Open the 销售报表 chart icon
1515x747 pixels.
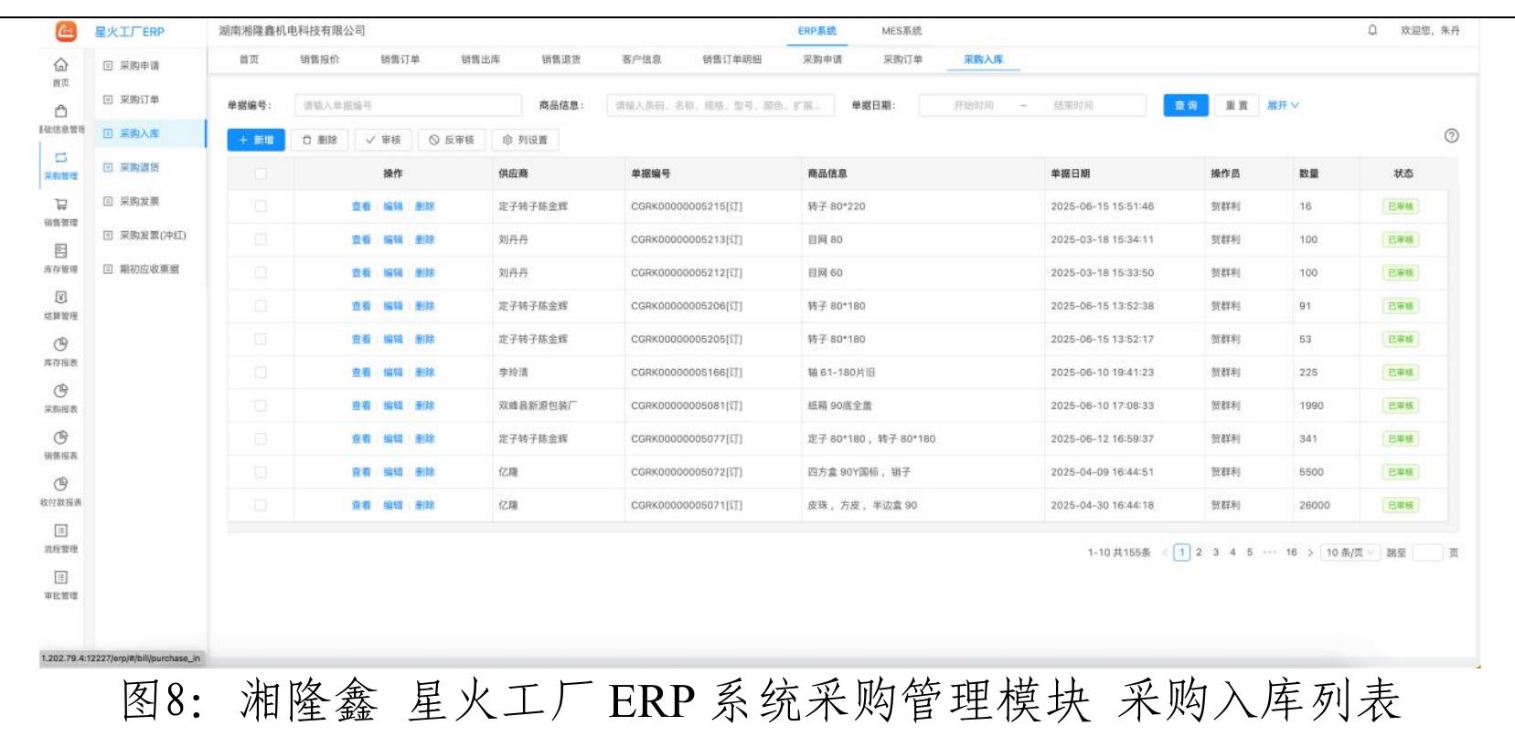pos(60,437)
